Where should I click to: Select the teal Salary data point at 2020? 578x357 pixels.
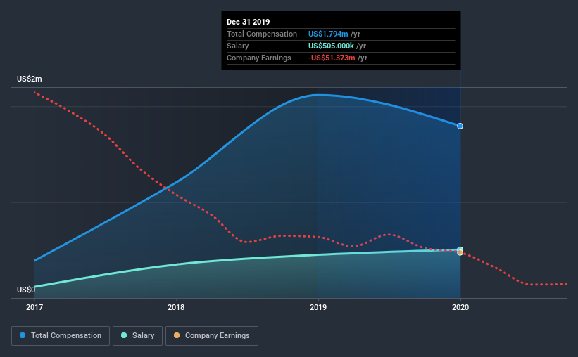pos(460,249)
